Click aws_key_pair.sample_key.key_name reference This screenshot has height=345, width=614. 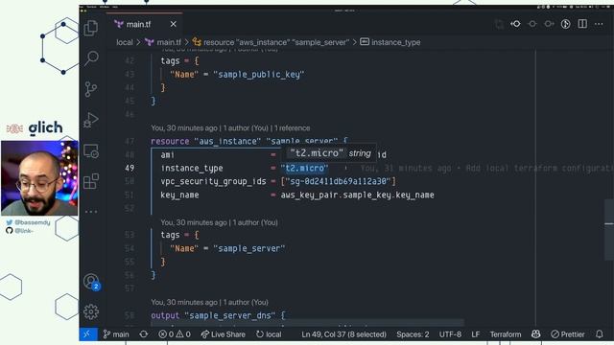[x=357, y=195]
